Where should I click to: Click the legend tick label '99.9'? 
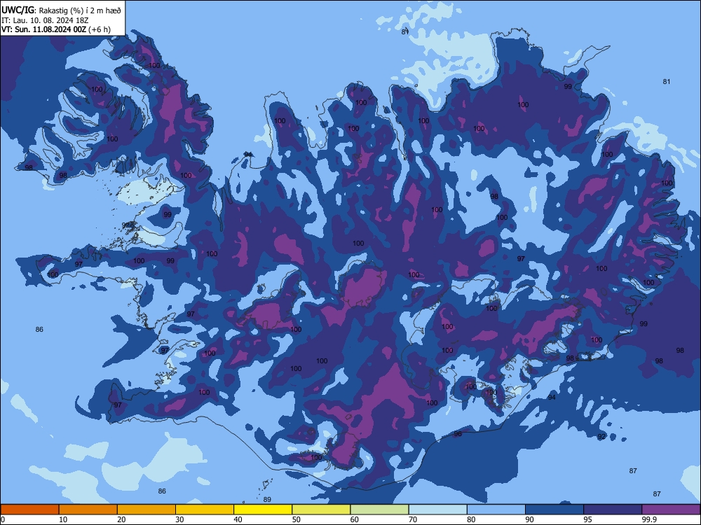pyautogui.click(x=649, y=519)
